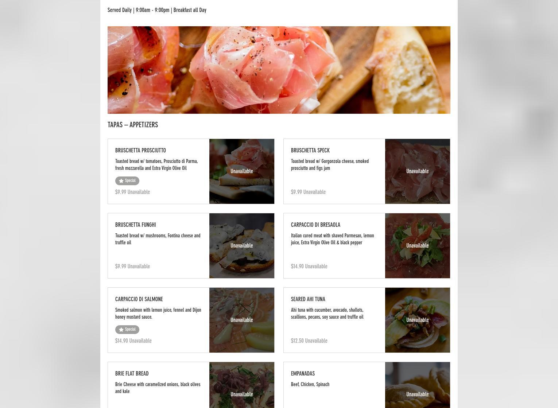
Task: Click the Special star badge on Carpaccio di Salmone
Action: pyautogui.click(x=127, y=330)
